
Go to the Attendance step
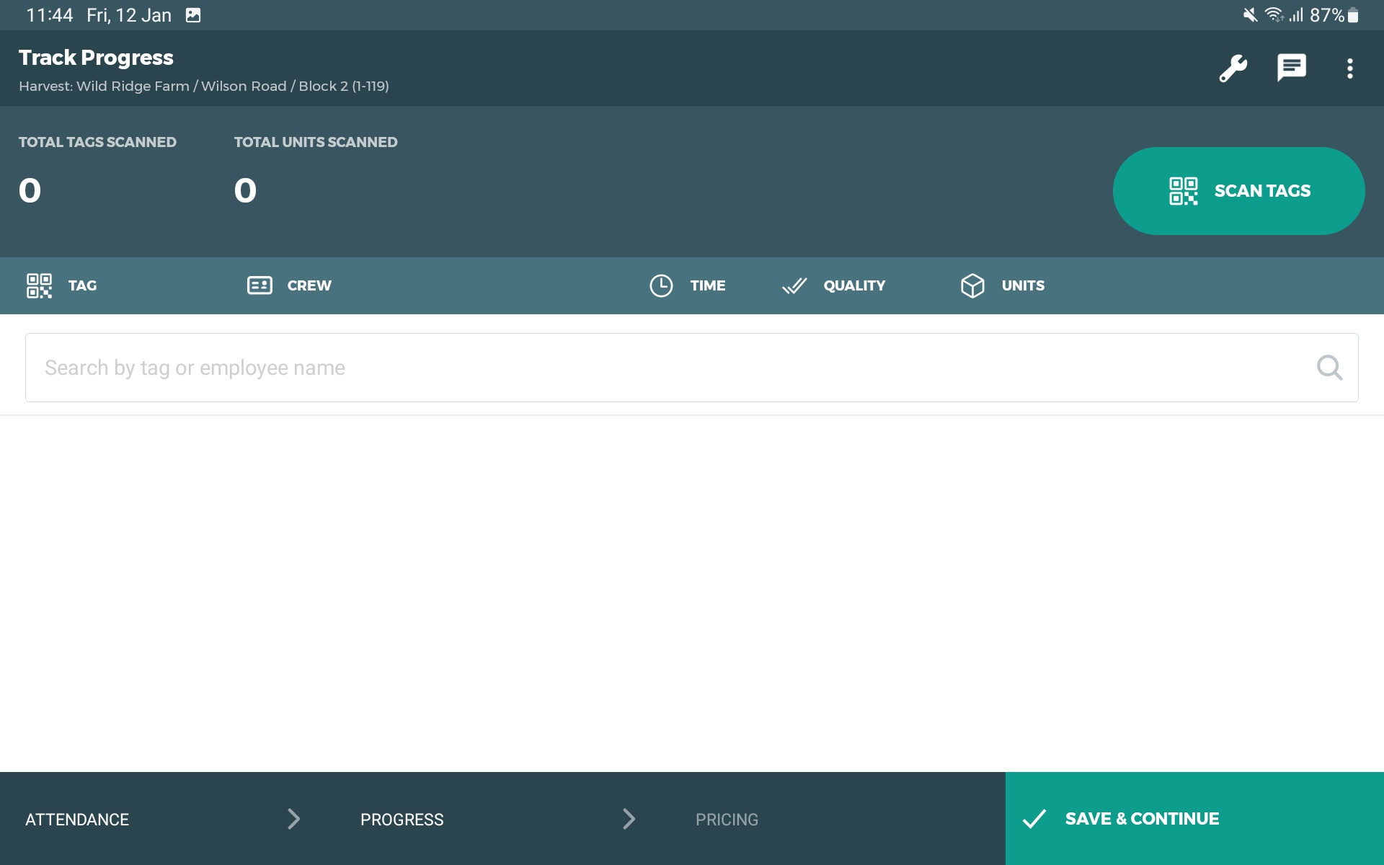click(x=77, y=820)
